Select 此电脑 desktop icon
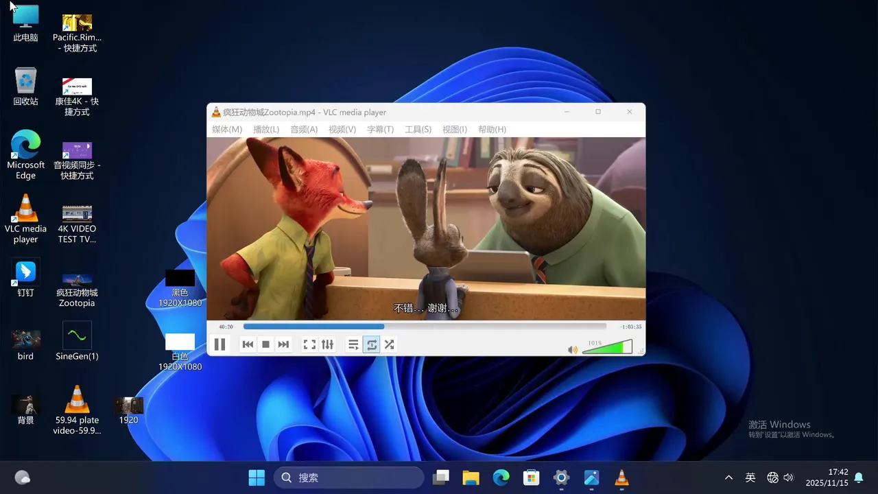 [x=25, y=23]
